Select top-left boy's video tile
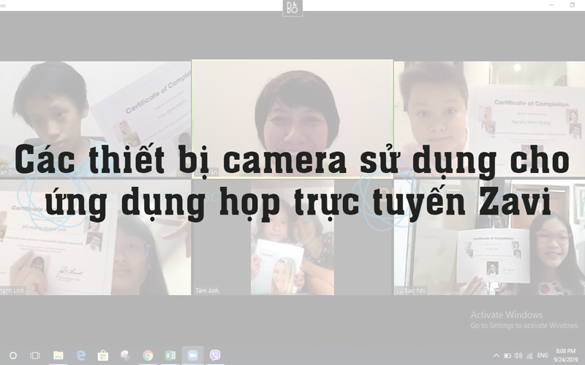This screenshot has height=365, width=585. 95,119
